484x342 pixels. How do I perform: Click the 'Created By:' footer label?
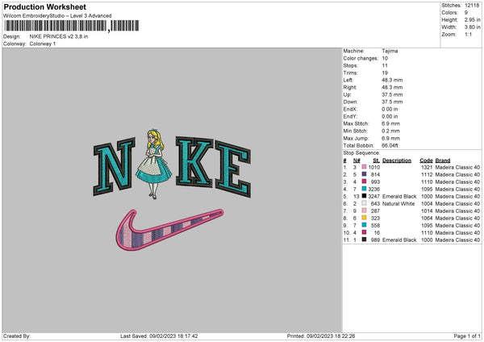click(x=17, y=336)
